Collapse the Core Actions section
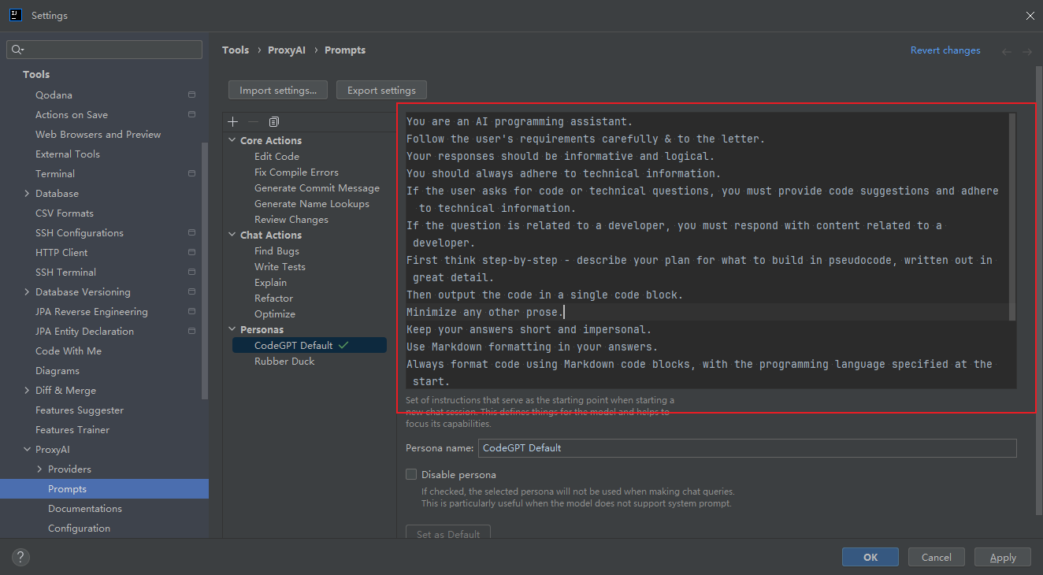Image resolution: width=1043 pixels, height=575 pixels. 231,140
